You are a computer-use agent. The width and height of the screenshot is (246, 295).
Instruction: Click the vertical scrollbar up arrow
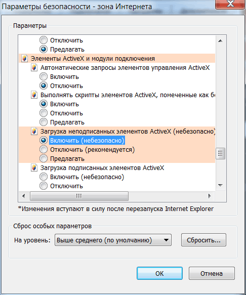pyautogui.click(x=220, y=41)
